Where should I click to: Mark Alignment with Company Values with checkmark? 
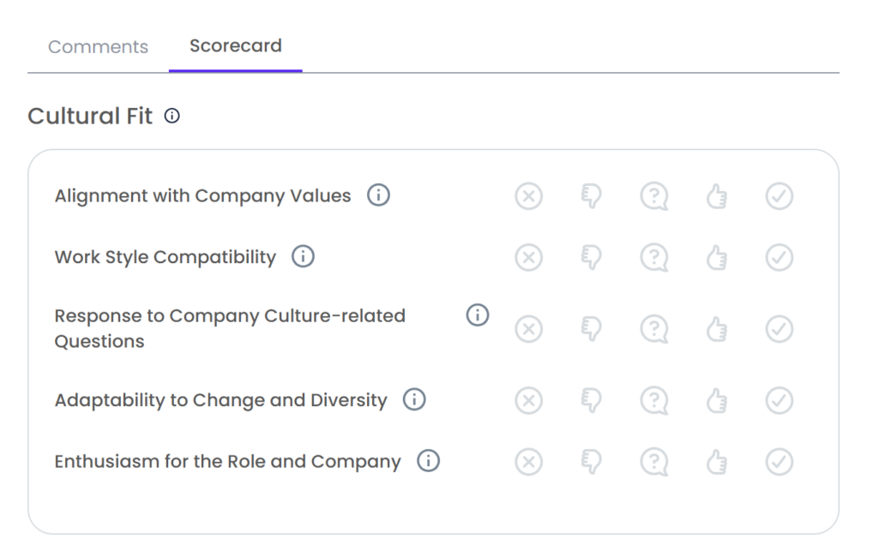point(779,196)
